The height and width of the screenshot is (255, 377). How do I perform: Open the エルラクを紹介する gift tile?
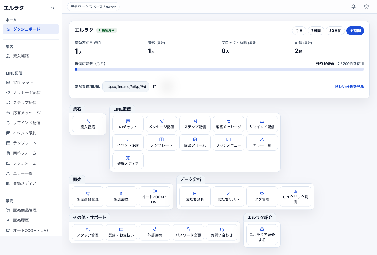[x=262, y=235]
